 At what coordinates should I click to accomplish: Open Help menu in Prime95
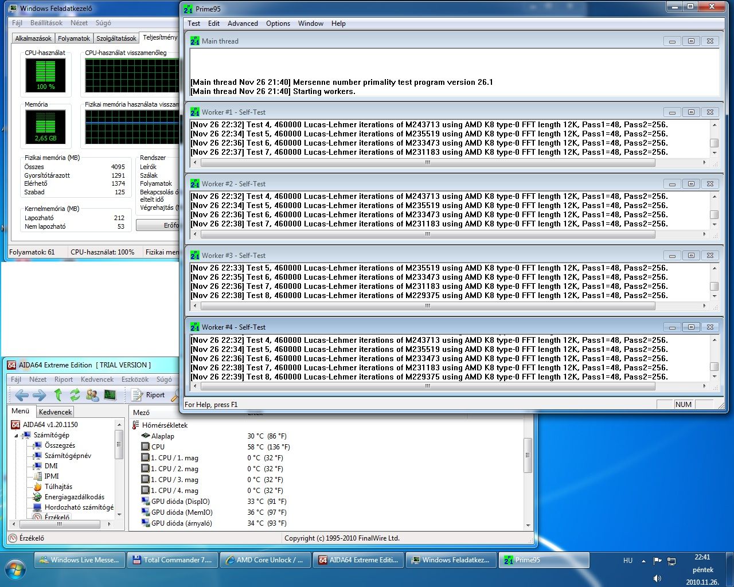pos(339,24)
